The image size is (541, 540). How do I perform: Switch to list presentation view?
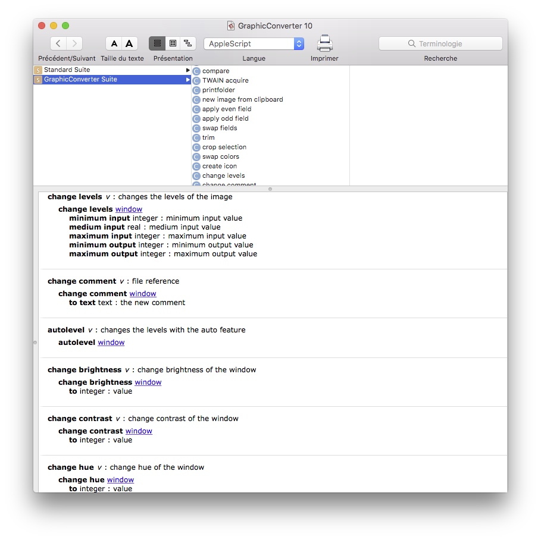157,43
